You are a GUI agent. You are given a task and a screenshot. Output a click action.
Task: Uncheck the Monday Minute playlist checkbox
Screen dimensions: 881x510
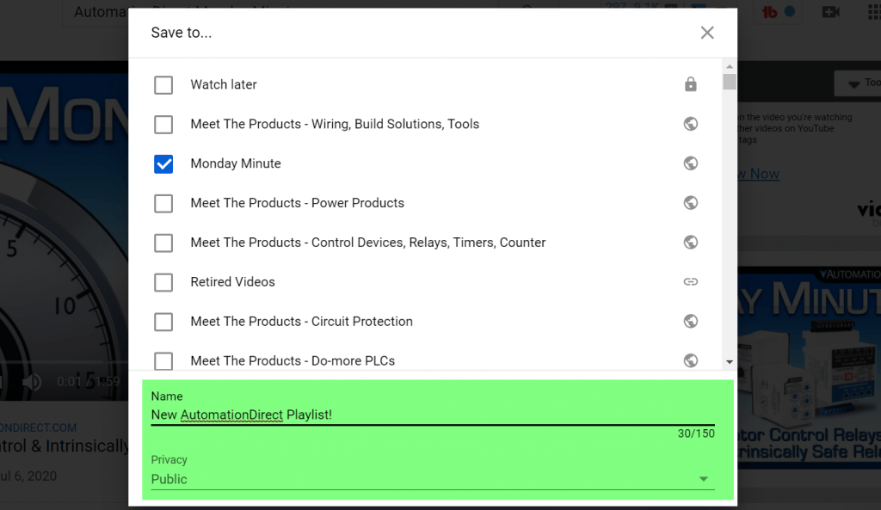coord(163,163)
